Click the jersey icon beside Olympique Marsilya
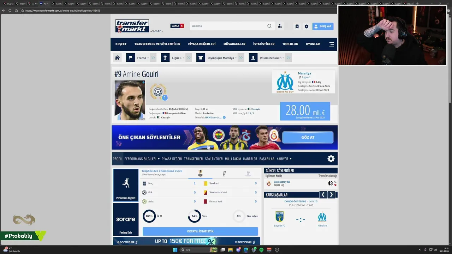The width and height of the screenshot is (452, 254). [x=201, y=58]
